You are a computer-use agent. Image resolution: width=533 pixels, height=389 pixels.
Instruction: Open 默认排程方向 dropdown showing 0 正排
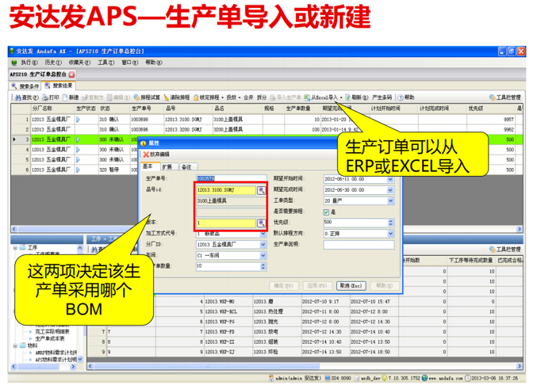point(390,234)
